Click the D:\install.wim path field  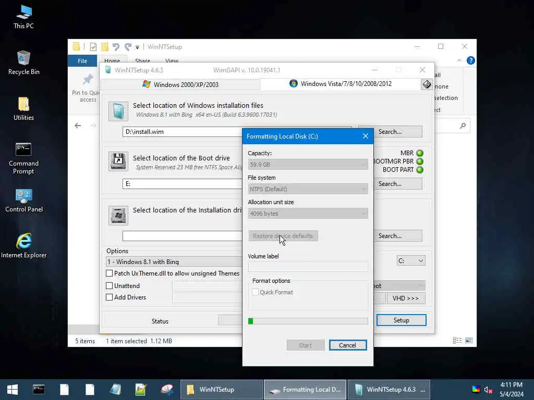tap(182, 132)
